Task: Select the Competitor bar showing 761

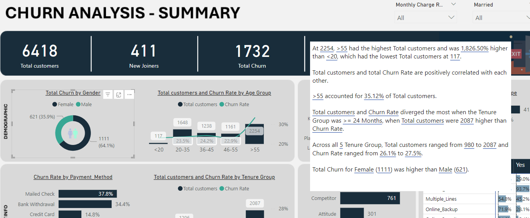Action: (x=370, y=198)
